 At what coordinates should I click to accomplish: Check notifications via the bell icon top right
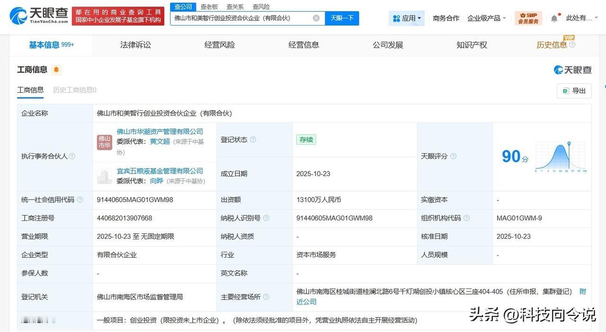coord(553,17)
